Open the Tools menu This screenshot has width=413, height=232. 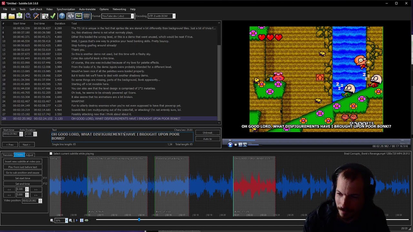point(22,9)
